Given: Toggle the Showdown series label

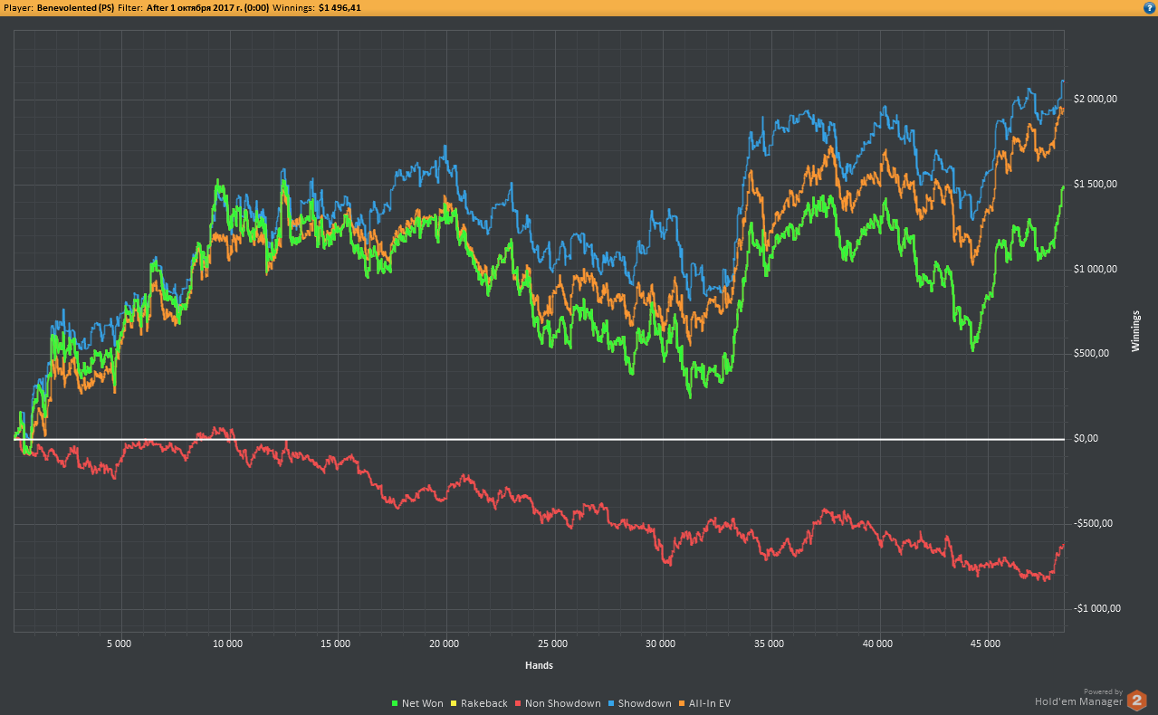Looking at the screenshot, I should (x=645, y=703).
